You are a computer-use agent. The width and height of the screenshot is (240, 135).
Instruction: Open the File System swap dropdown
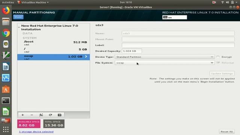click(165, 63)
